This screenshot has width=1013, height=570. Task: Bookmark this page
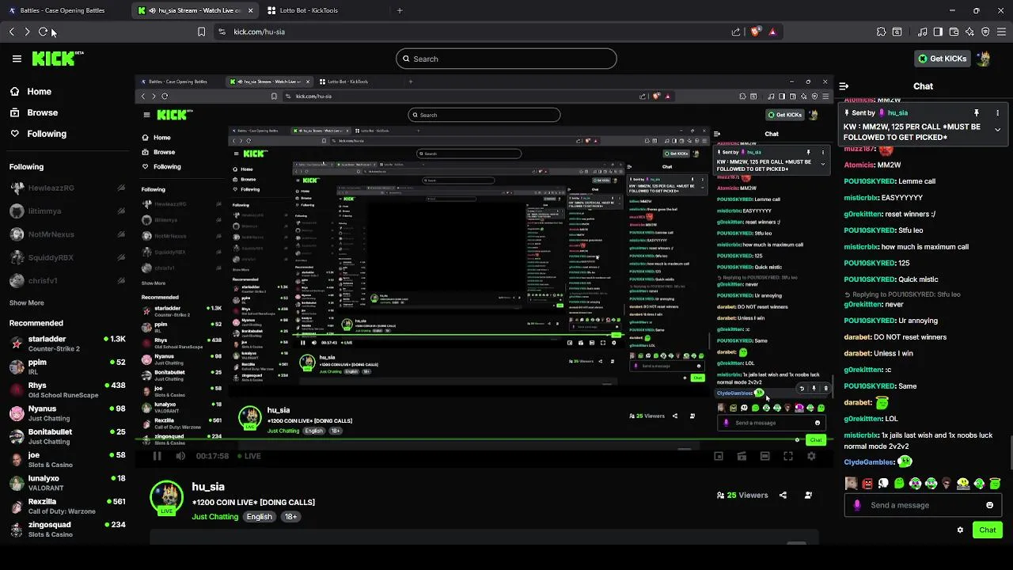pyautogui.click(x=201, y=32)
